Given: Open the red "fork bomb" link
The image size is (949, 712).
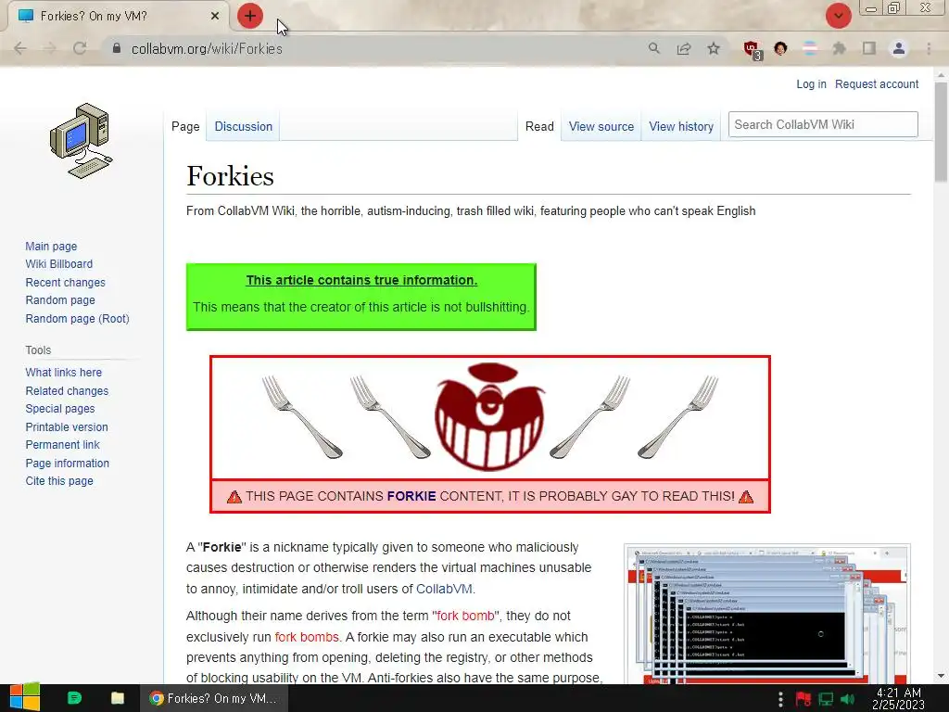Looking at the screenshot, I should click(465, 616).
